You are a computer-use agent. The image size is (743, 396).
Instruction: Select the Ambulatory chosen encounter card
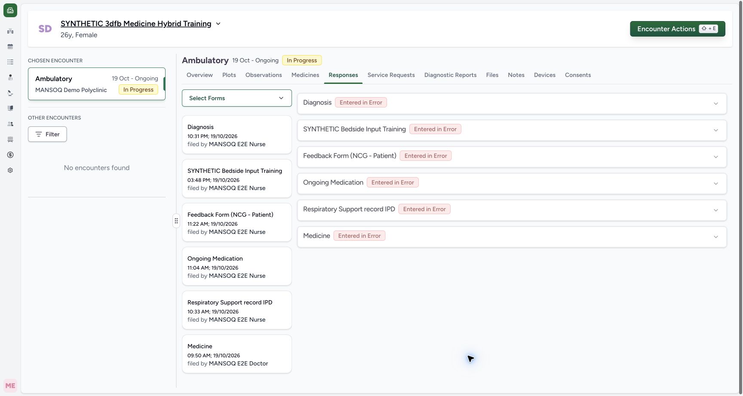[97, 84]
